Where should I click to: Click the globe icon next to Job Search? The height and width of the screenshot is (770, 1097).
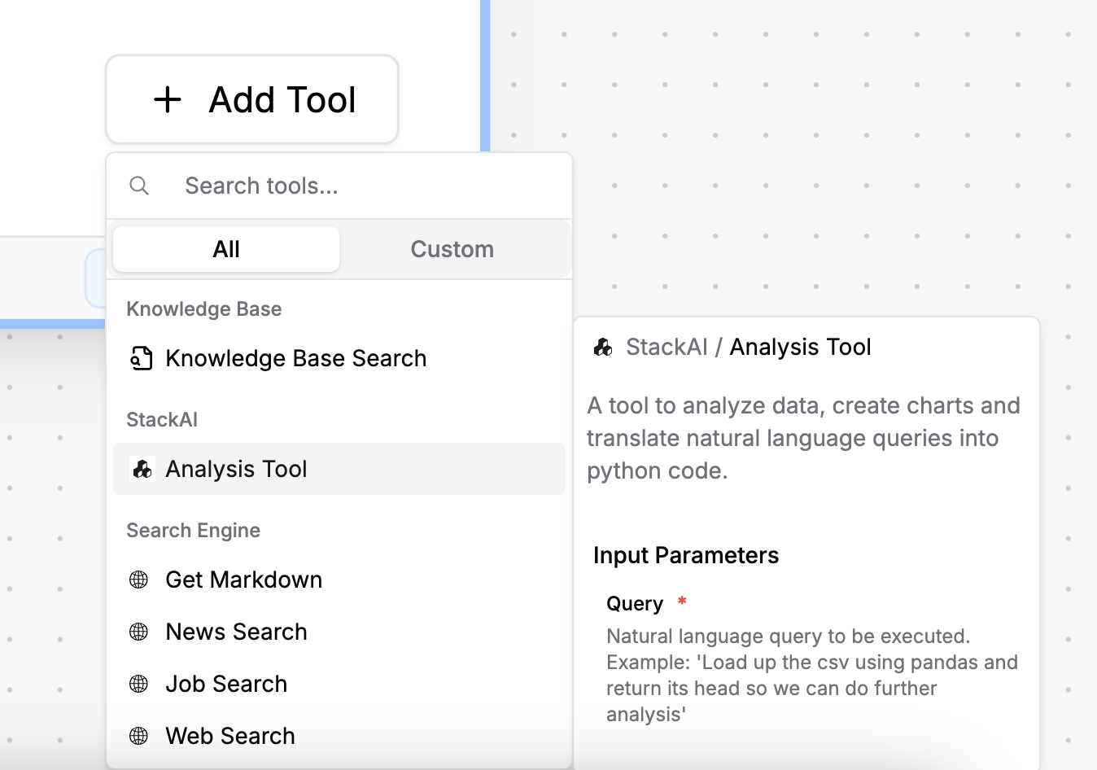pyautogui.click(x=139, y=684)
